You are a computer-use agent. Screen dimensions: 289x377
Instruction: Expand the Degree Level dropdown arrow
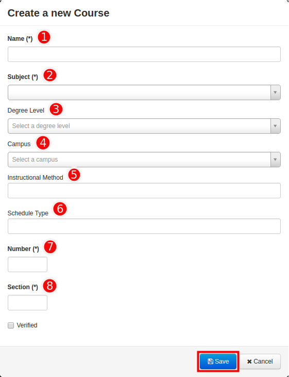tap(275, 126)
